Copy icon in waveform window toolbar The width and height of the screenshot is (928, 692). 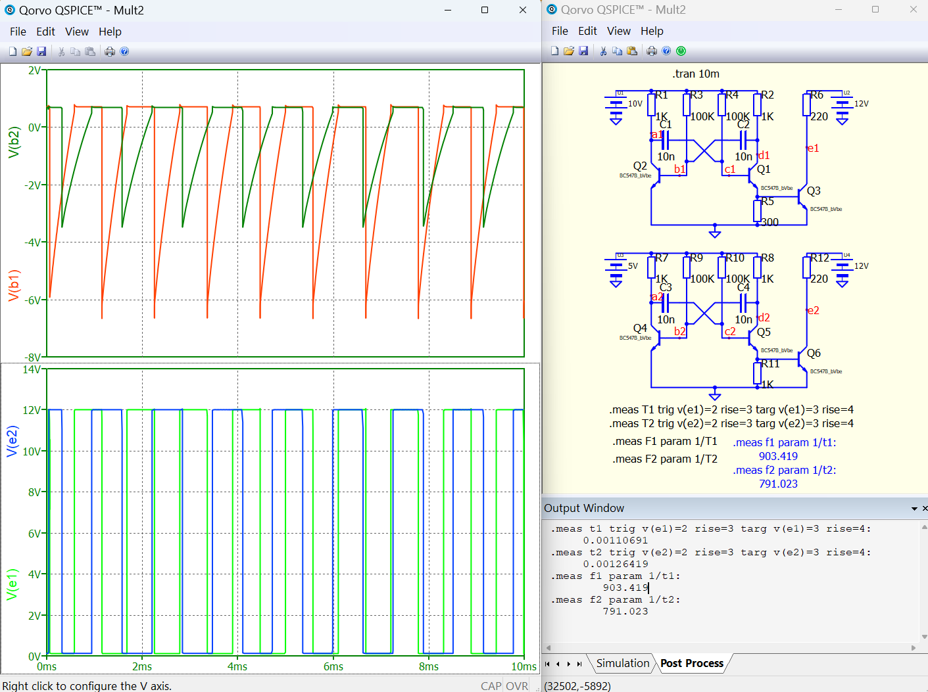pos(76,51)
